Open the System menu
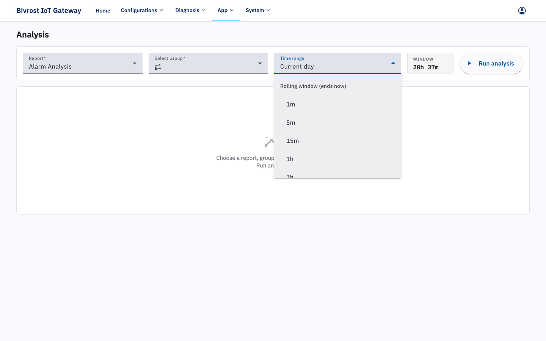The image size is (546, 341). click(x=258, y=10)
